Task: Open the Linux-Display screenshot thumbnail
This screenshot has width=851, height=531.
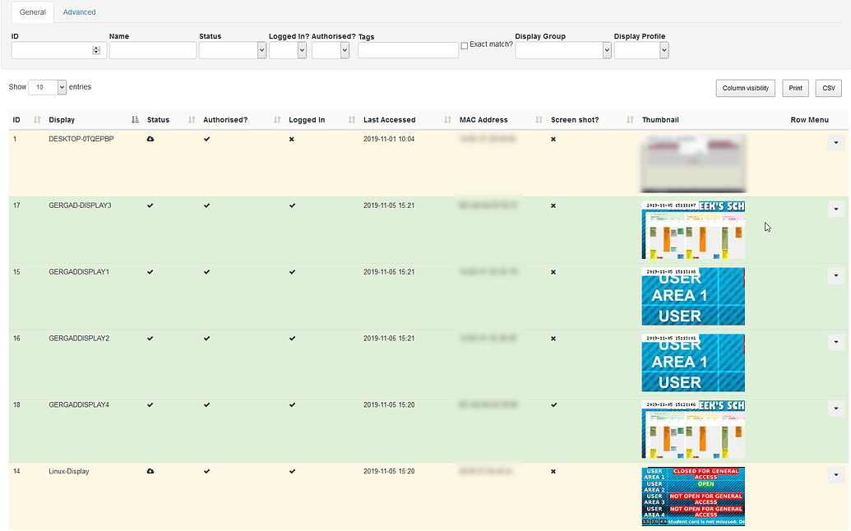Action: [x=693, y=496]
